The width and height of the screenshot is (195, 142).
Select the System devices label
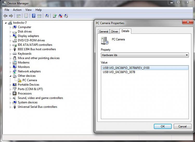[28, 102]
